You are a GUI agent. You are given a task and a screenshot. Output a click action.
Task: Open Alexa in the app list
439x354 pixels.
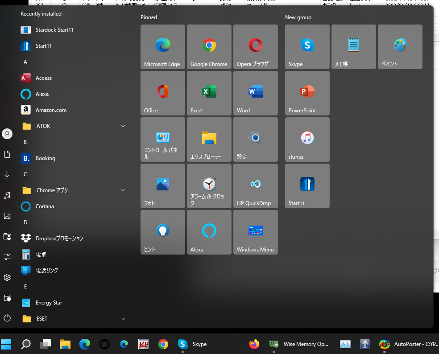(73, 94)
